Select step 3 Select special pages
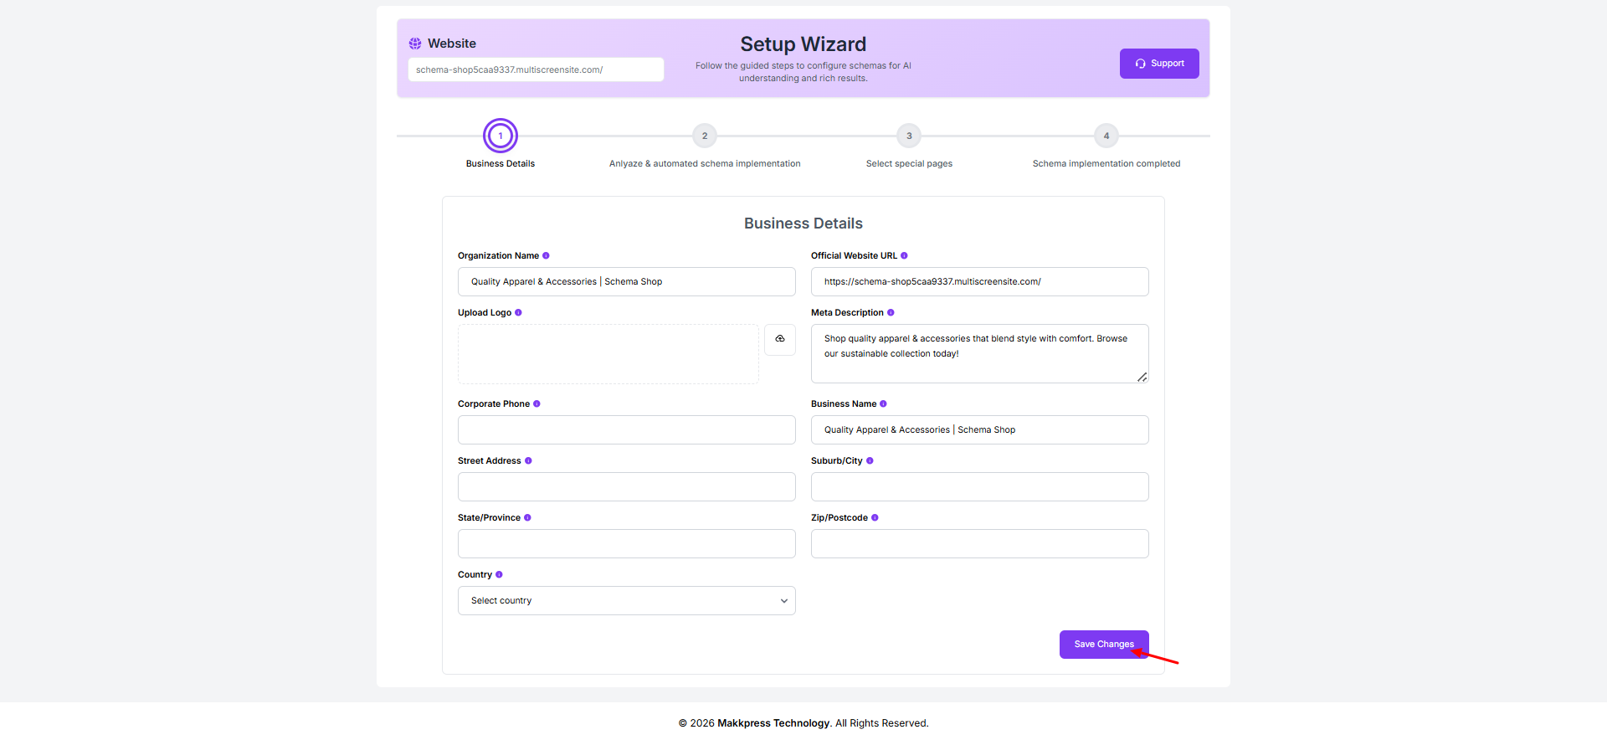The width and height of the screenshot is (1607, 745). [x=909, y=136]
